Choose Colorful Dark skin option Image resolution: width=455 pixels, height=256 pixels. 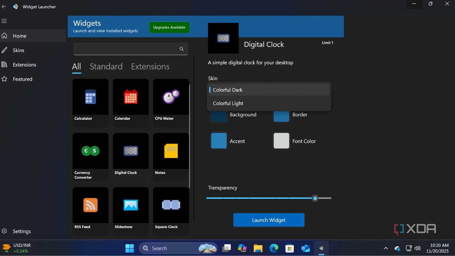point(269,90)
